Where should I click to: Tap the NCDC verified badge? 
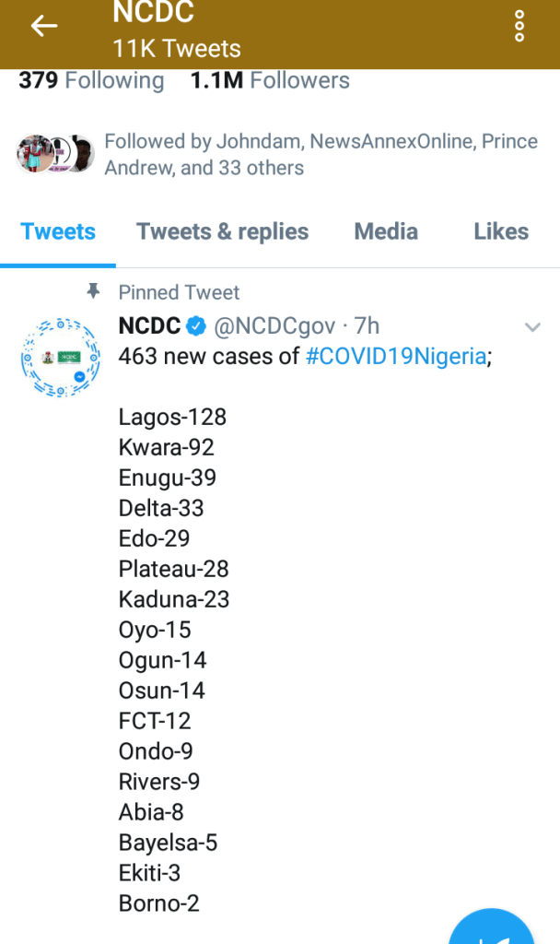tap(196, 326)
